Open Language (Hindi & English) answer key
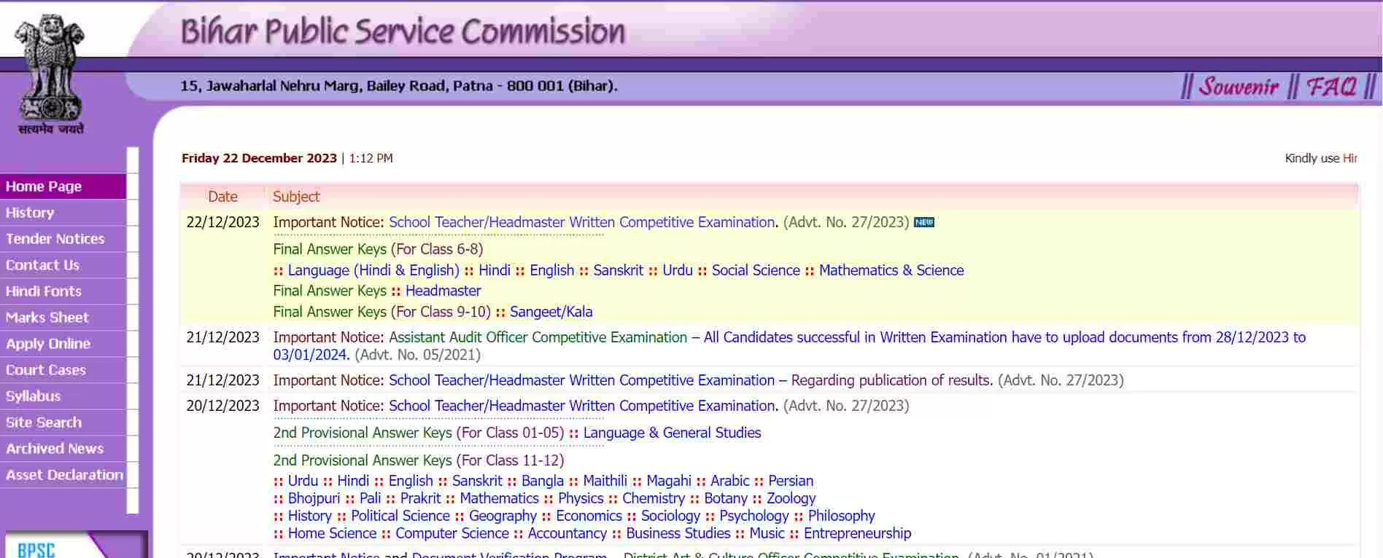This screenshot has height=558, width=1383. [x=373, y=270]
